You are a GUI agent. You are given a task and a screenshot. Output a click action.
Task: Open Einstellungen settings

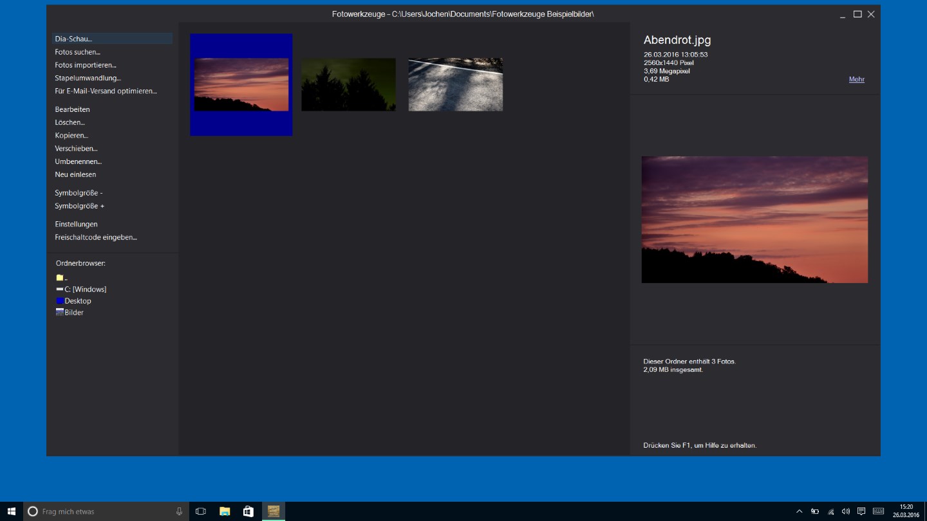point(76,224)
